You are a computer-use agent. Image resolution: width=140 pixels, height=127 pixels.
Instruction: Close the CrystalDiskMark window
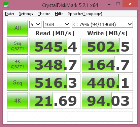(x=130, y=4)
